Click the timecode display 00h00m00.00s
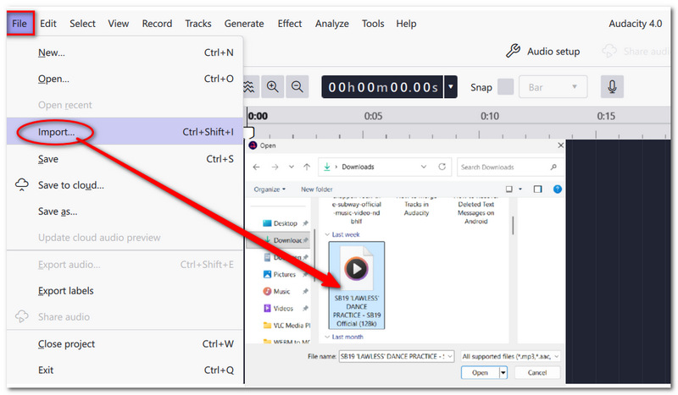678x395 pixels. (383, 87)
